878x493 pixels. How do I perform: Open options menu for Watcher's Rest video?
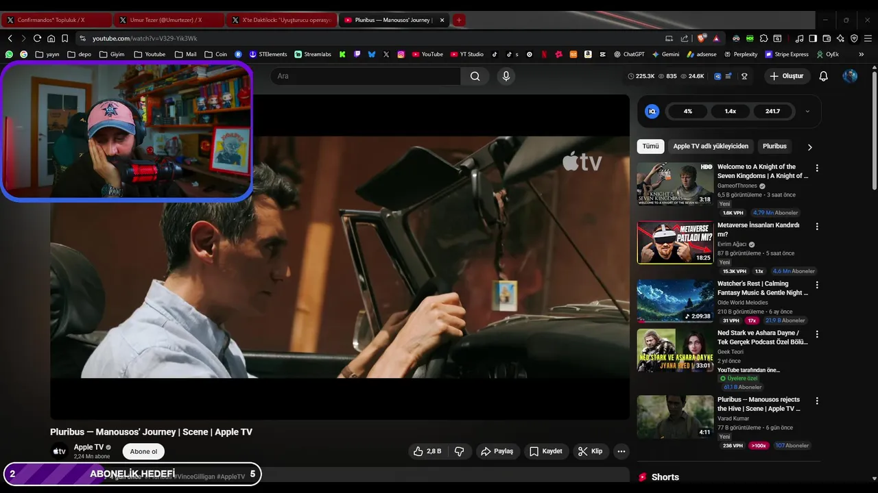pyautogui.click(x=816, y=284)
